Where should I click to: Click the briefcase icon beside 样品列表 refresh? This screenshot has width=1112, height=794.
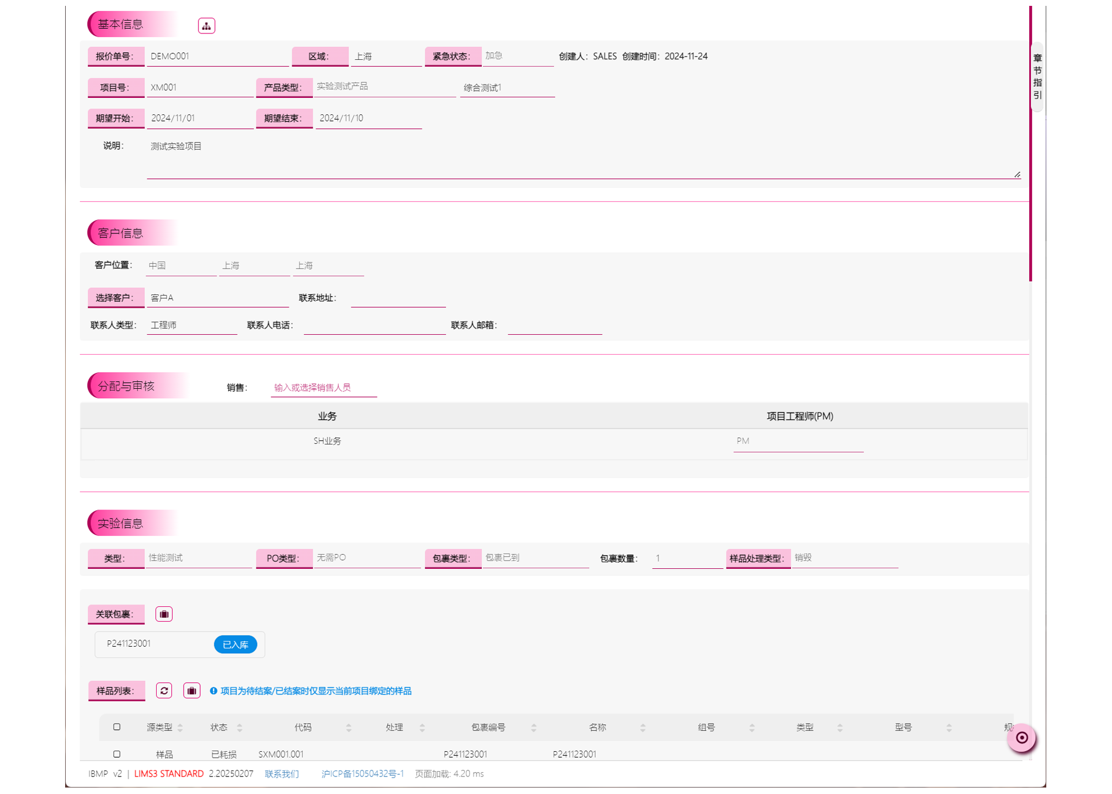coord(191,691)
